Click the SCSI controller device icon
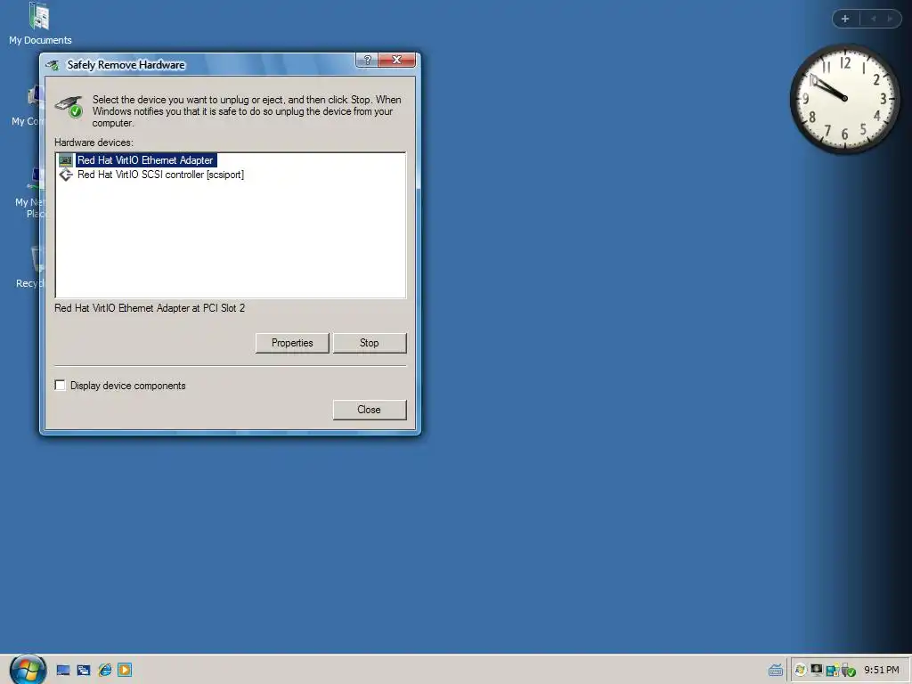912x684 pixels. (66, 175)
